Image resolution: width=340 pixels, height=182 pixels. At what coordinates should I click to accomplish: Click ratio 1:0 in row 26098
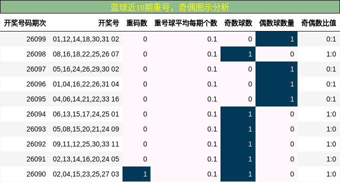pyautogui.click(x=331, y=54)
